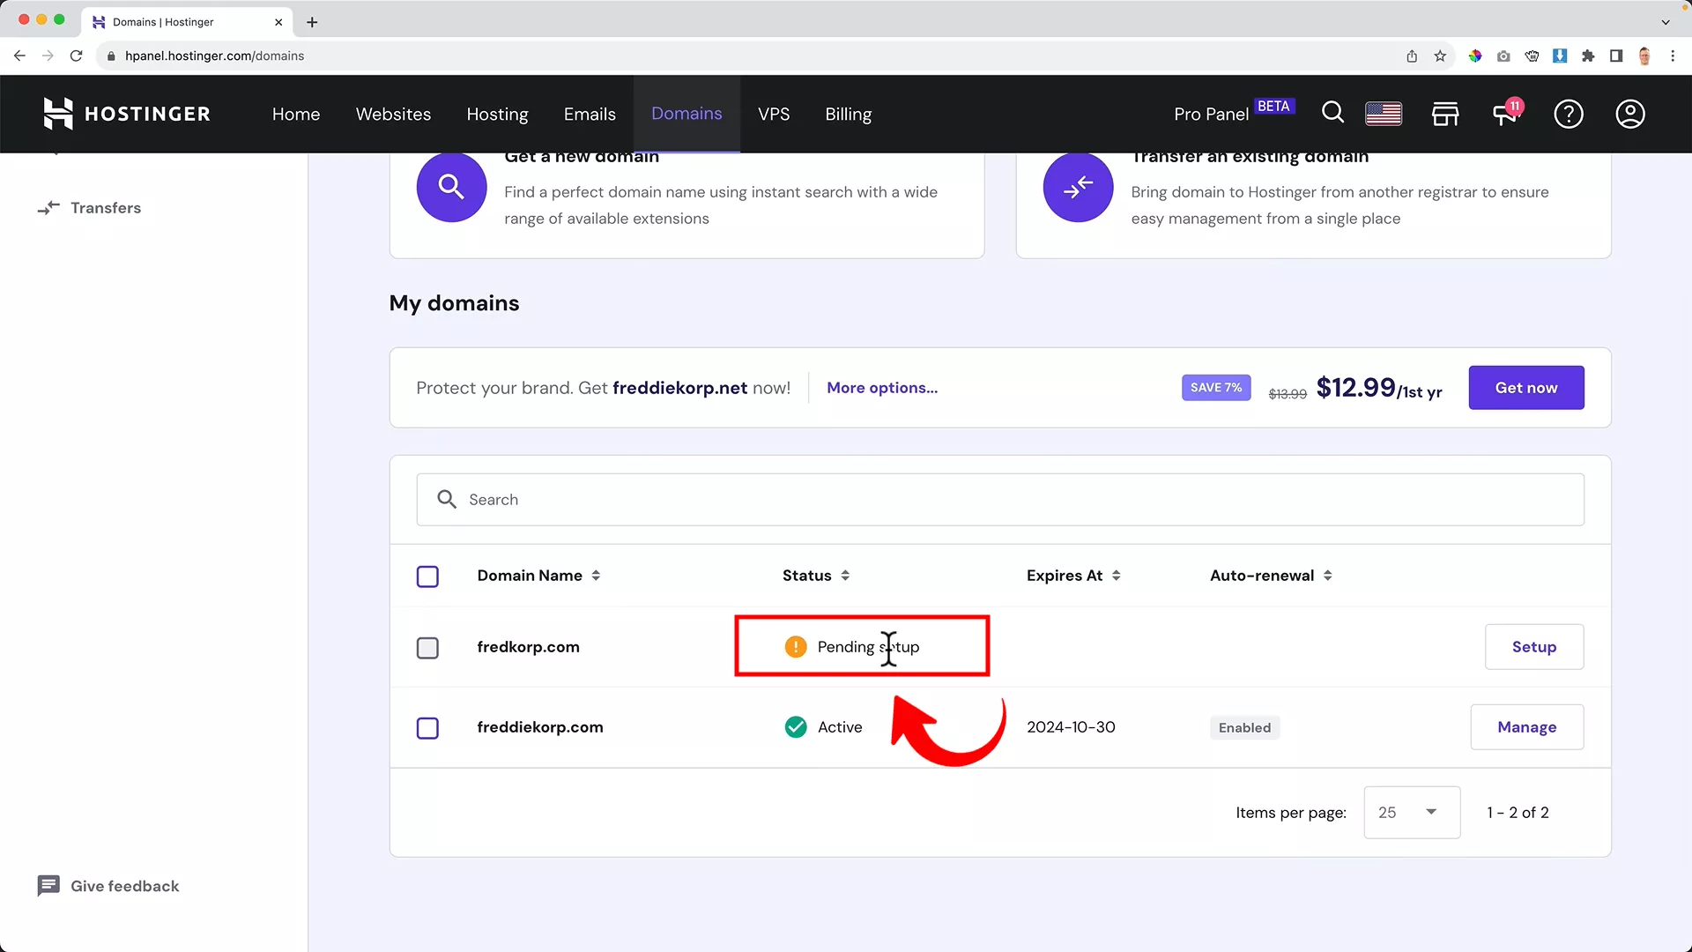Image resolution: width=1692 pixels, height=952 pixels.
Task: Check the checkbox next to freddiekorp.com
Action: (x=427, y=727)
